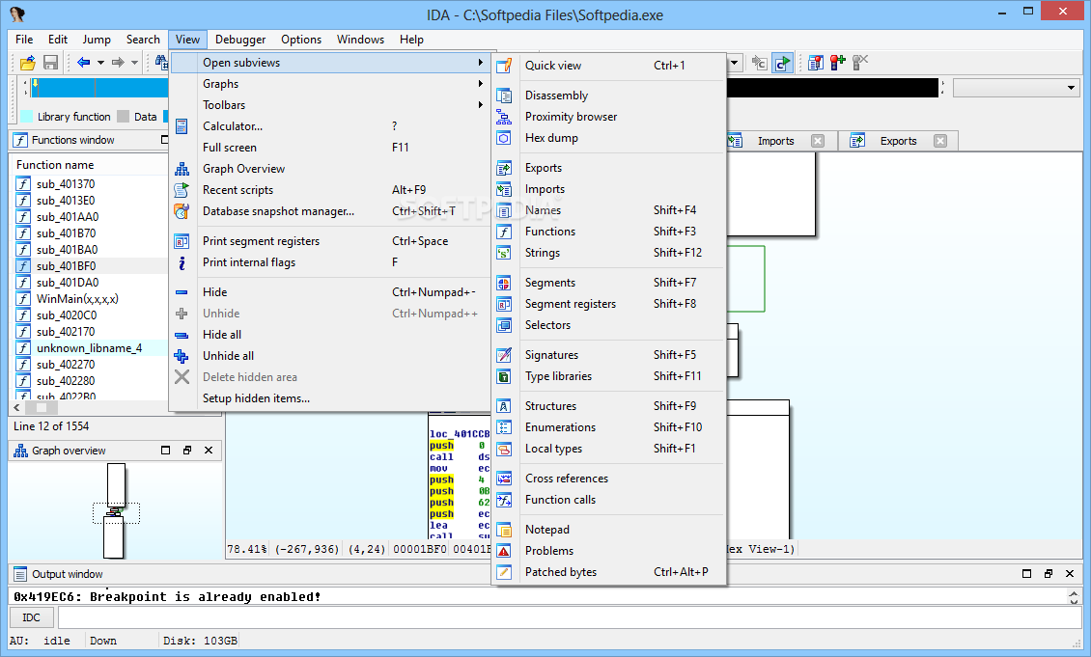Select unknown_libname_4 in the function list
The image size is (1091, 657).
click(x=89, y=348)
